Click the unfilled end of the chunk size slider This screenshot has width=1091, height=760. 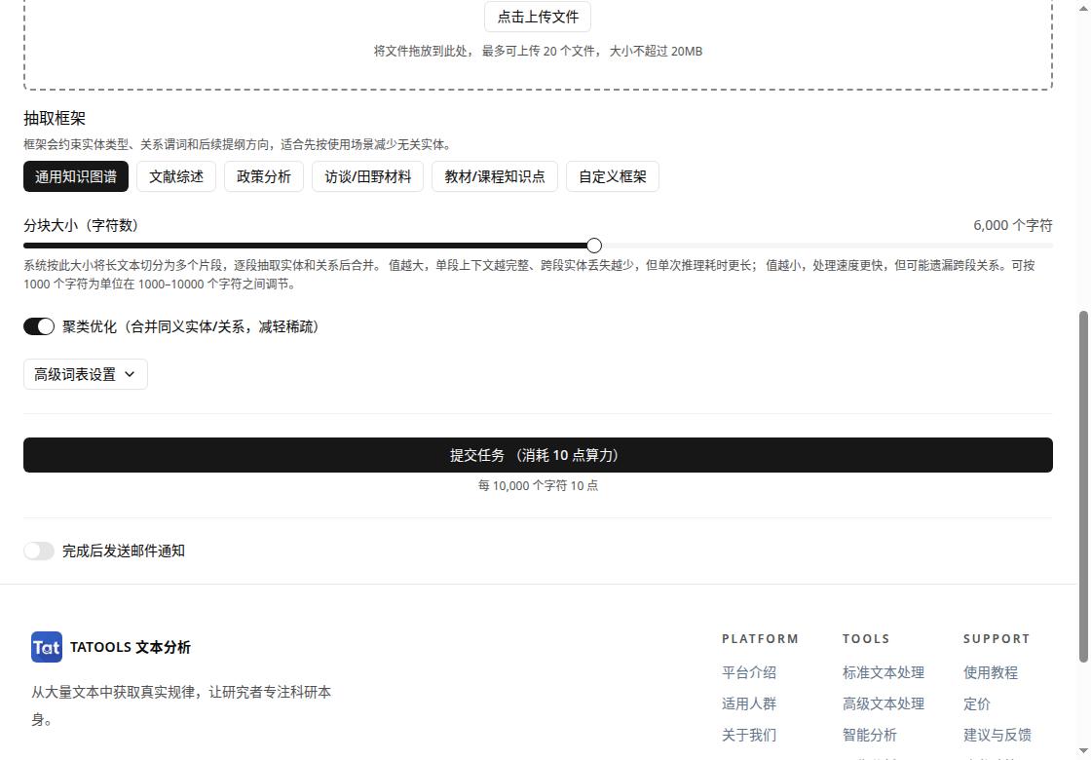827,245
